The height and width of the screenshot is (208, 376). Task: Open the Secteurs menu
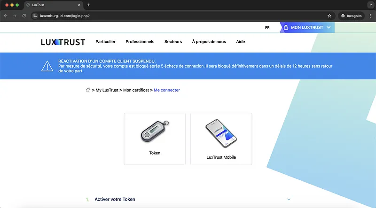tap(173, 42)
